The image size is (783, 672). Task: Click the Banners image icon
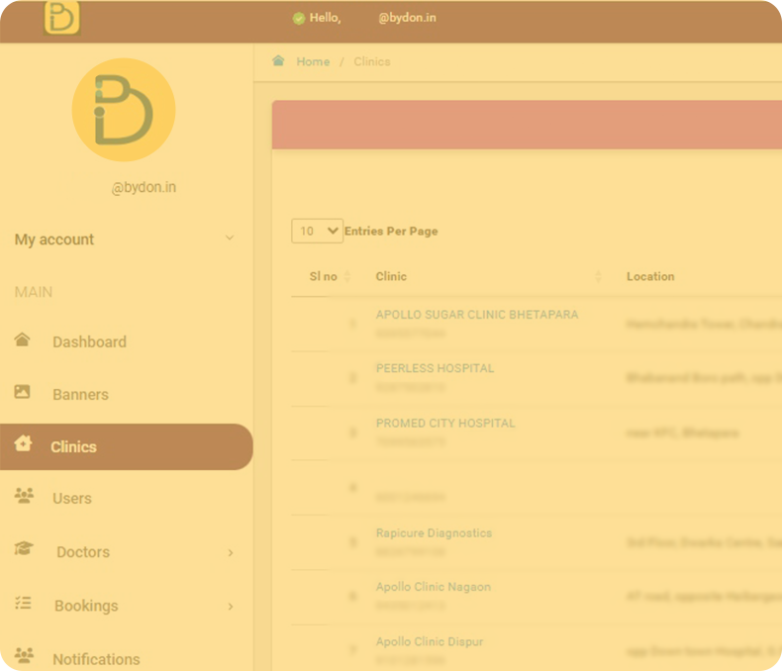pyautogui.click(x=23, y=393)
